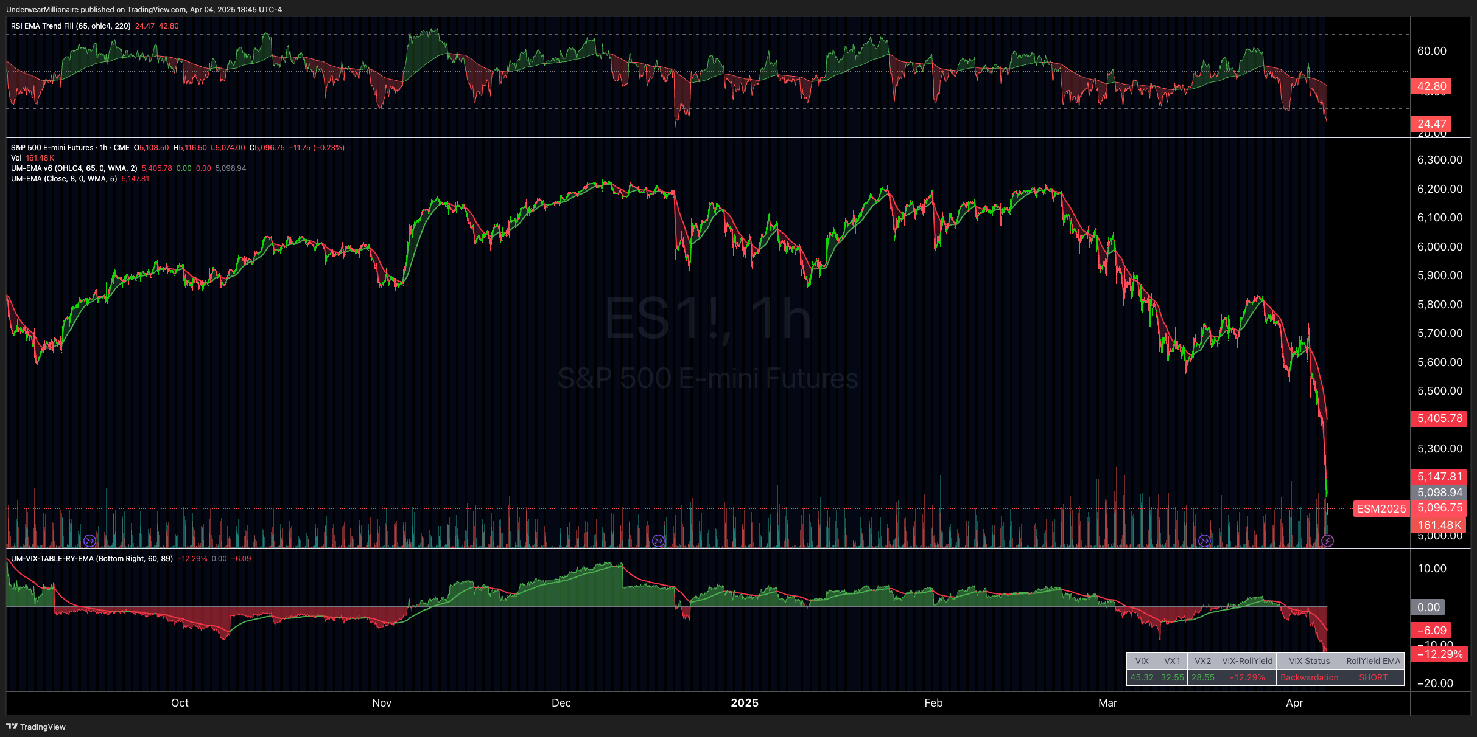Click the 5,098.94 gray price label
Image resolution: width=1477 pixels, height=737 pixels.
1439,493
